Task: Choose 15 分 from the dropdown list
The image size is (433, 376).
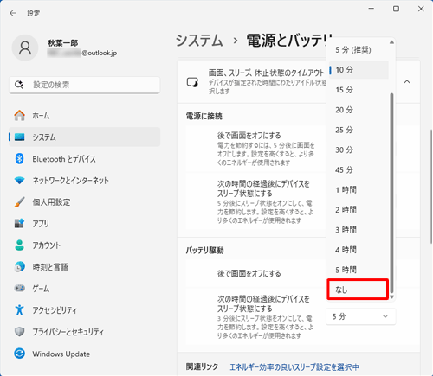Action: pos(359,90)
